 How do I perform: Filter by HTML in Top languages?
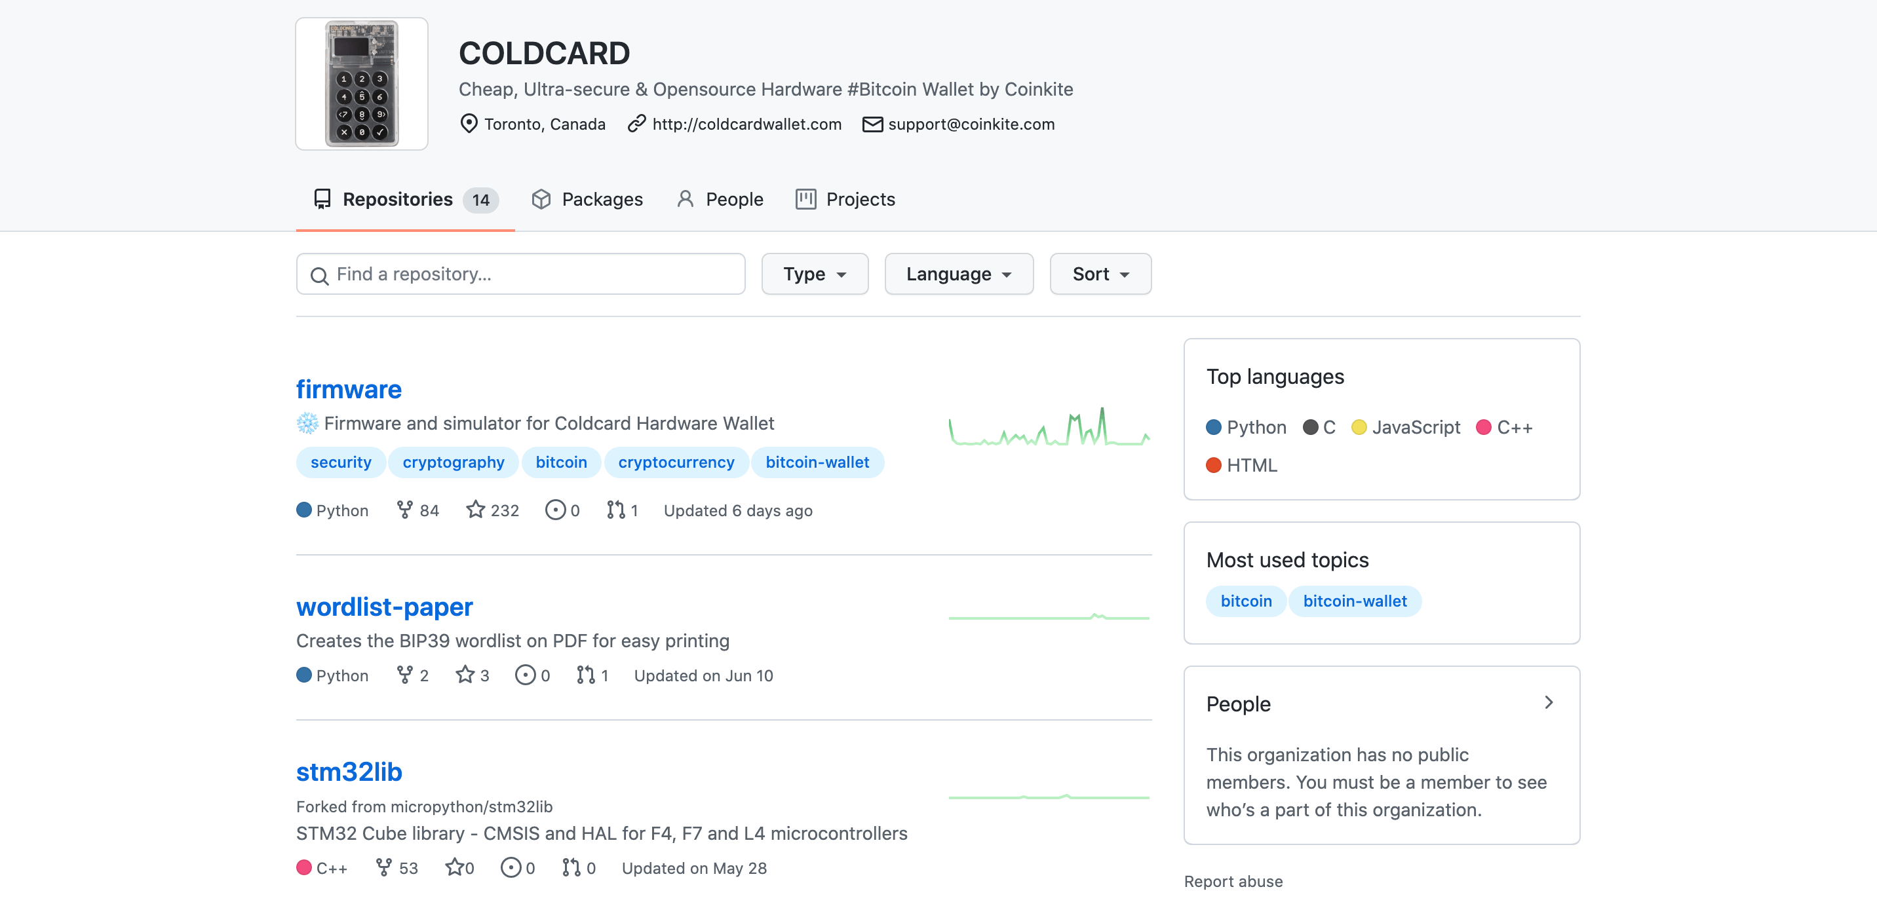(x=1242, y=466)
